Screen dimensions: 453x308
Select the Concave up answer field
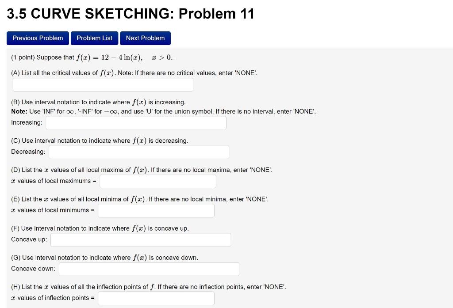tap(141, 239)
